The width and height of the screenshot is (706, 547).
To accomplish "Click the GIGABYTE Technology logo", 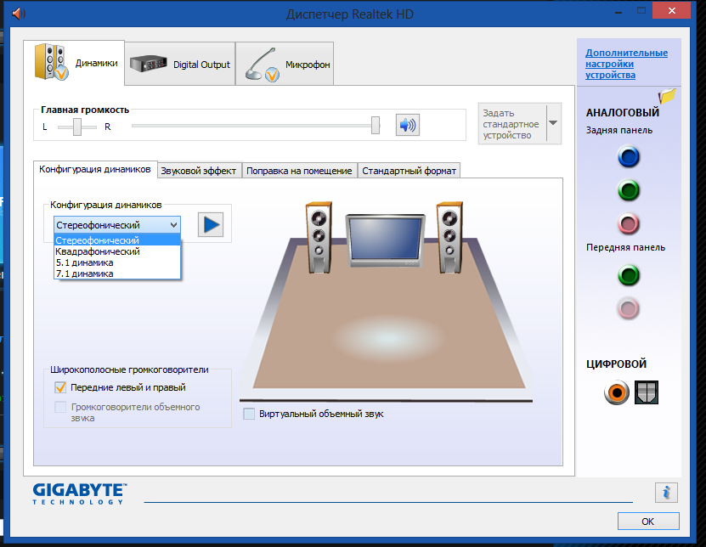I will (80, 493).
